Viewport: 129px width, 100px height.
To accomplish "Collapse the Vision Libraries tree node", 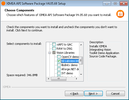I will point(49,53).
